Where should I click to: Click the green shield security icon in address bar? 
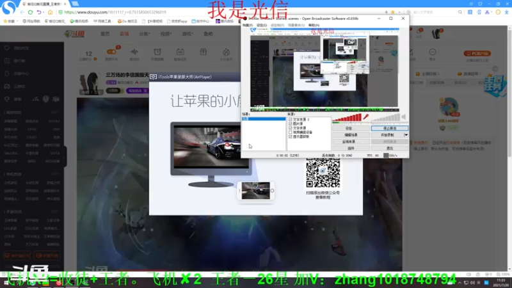coord(60,12)
